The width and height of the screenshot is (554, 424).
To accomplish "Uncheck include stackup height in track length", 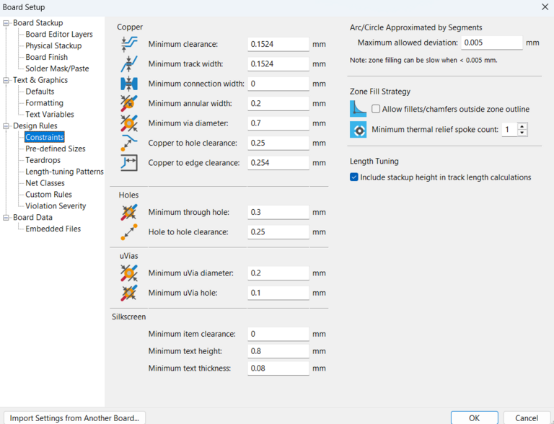I will click(354, 177).
